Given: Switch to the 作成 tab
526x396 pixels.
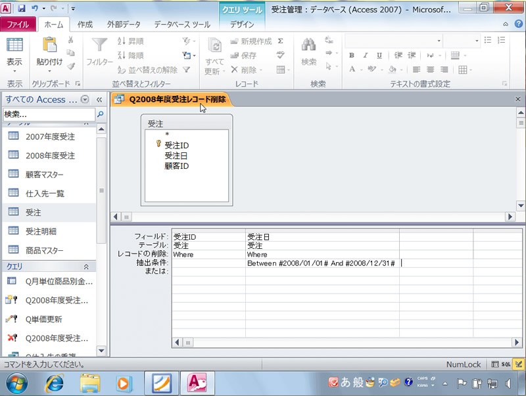Looking at the screenshot, I should coord(85,24).
